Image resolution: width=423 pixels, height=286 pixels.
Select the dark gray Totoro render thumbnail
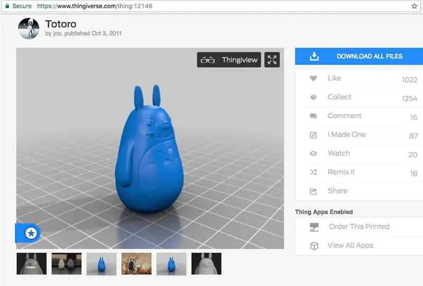click(206, 264)
